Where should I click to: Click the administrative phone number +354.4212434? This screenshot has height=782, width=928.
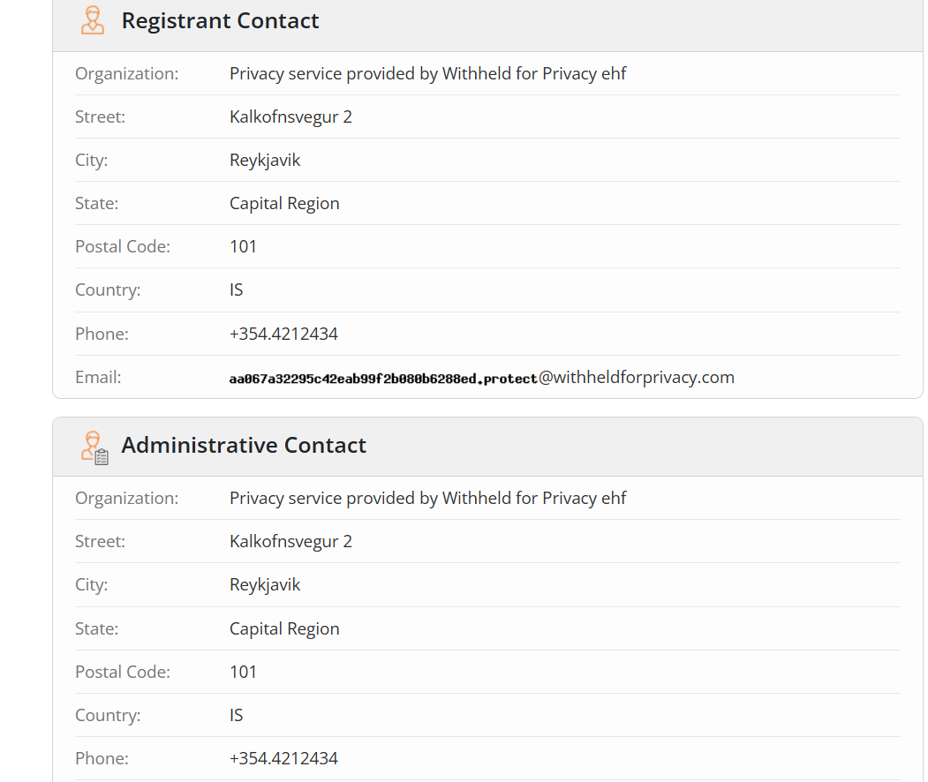coord(283,758)
